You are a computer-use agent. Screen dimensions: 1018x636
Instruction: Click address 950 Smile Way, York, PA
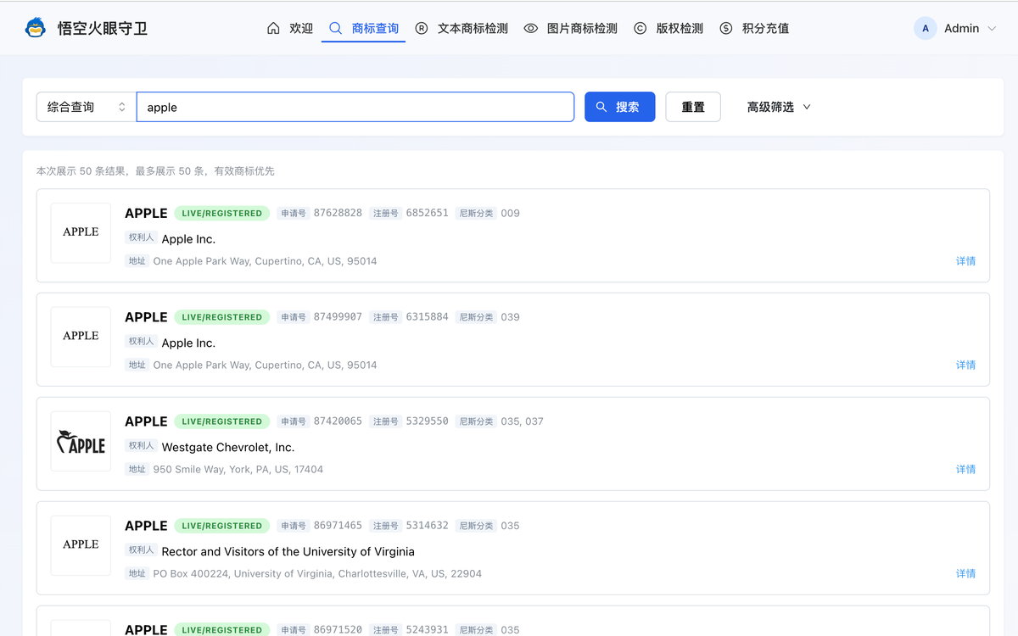[x=238, y=469]
